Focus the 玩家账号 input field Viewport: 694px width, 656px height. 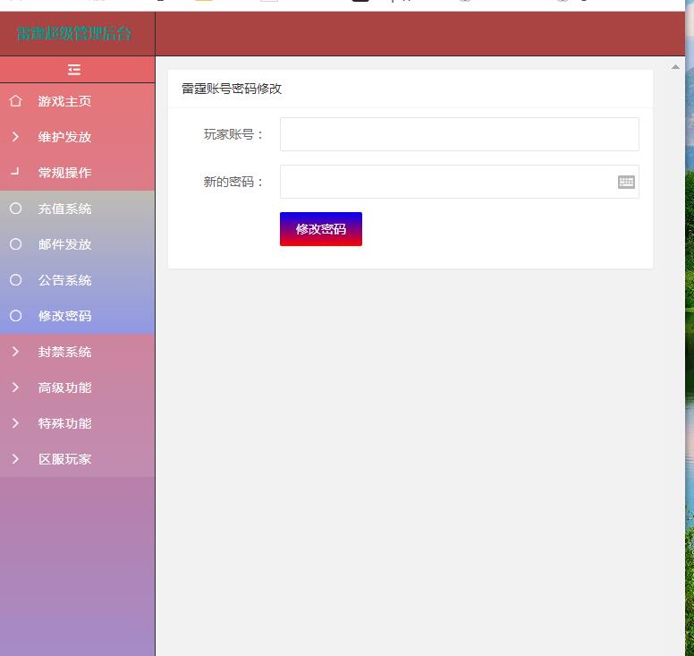[x=459, y=134]
